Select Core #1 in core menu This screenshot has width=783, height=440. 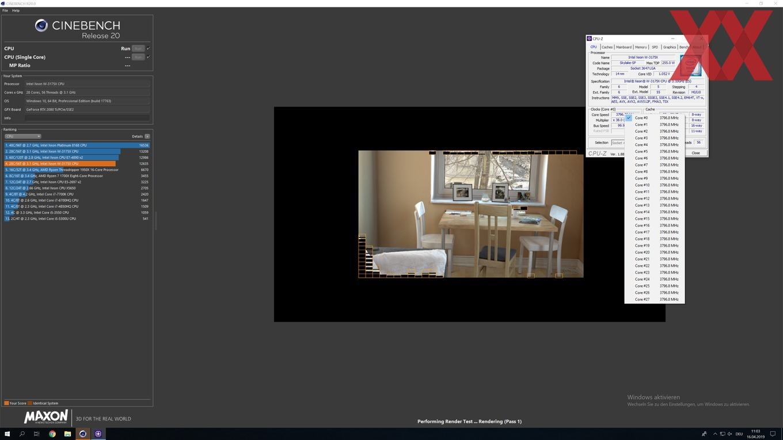[x=655, y=125]
